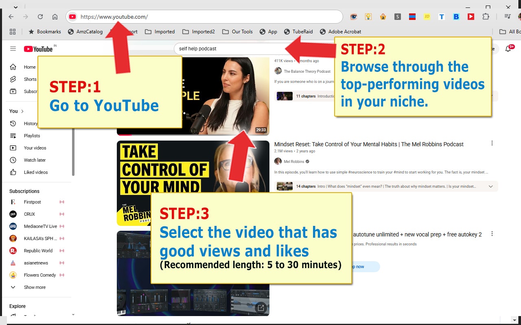The height and width of the screenshot is (325, 521).
Task: Click the browser forward arrow
Action: (x=26, y=17)
